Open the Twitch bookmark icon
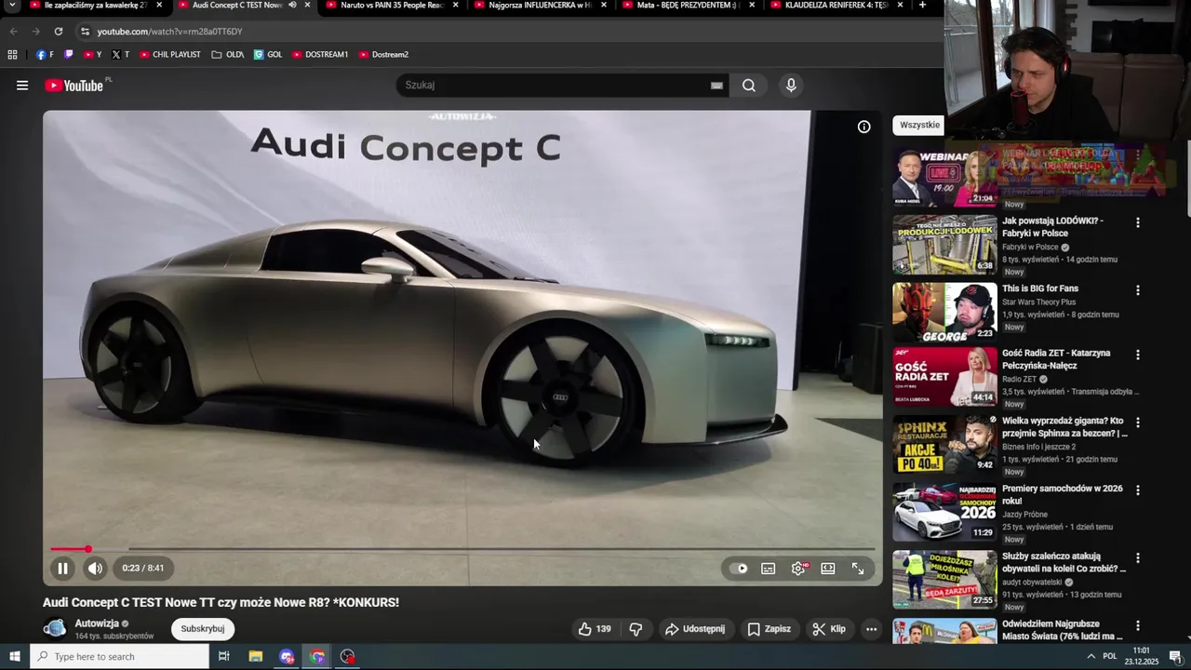This screenshot has height=670, width=1191. point(68,55)
